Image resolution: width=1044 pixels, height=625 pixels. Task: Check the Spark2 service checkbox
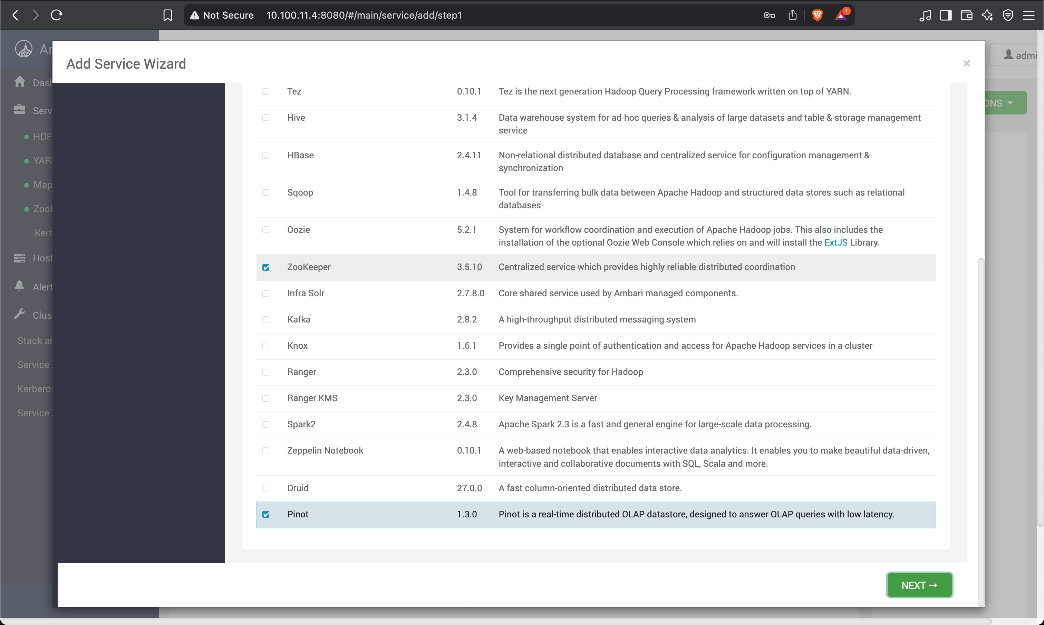coord(266,424)
